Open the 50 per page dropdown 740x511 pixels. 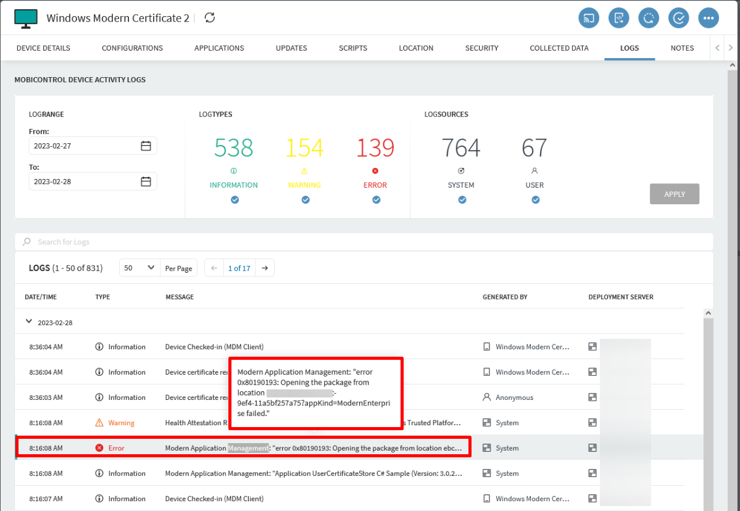[139, 268]
